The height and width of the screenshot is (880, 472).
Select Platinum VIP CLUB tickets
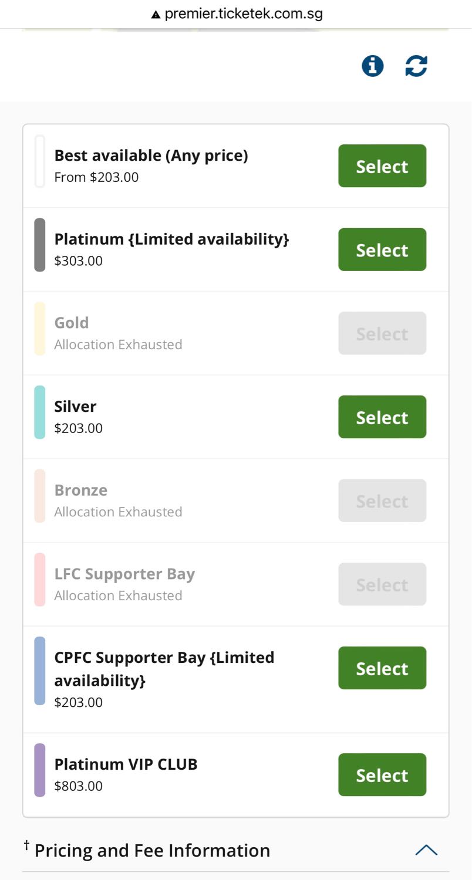coord(382,775)
